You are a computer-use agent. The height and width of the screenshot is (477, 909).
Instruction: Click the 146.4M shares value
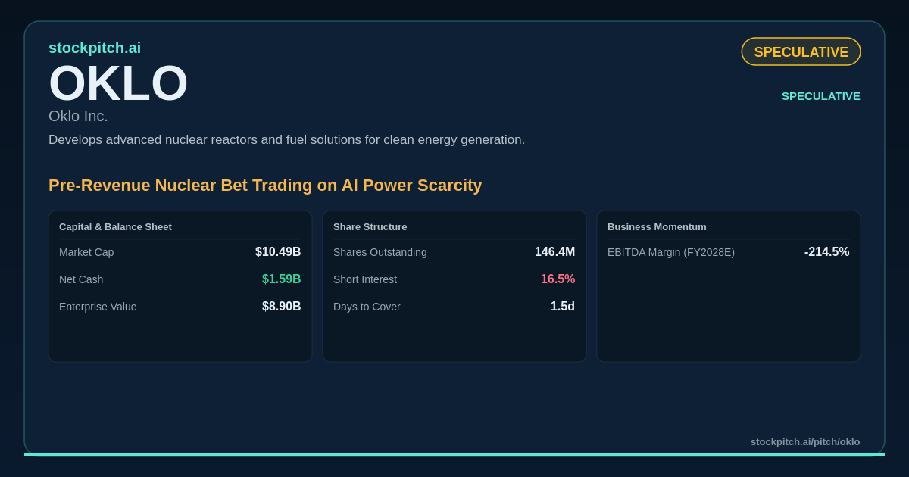(555, 252)
